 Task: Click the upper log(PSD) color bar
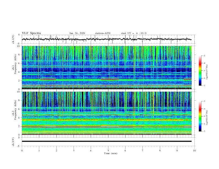[x=200, y=71]
